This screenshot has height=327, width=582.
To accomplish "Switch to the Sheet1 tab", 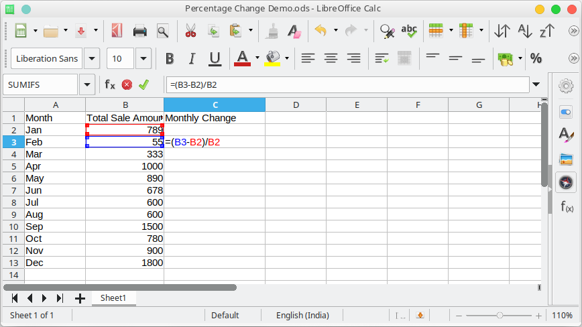I will point(113,298).
